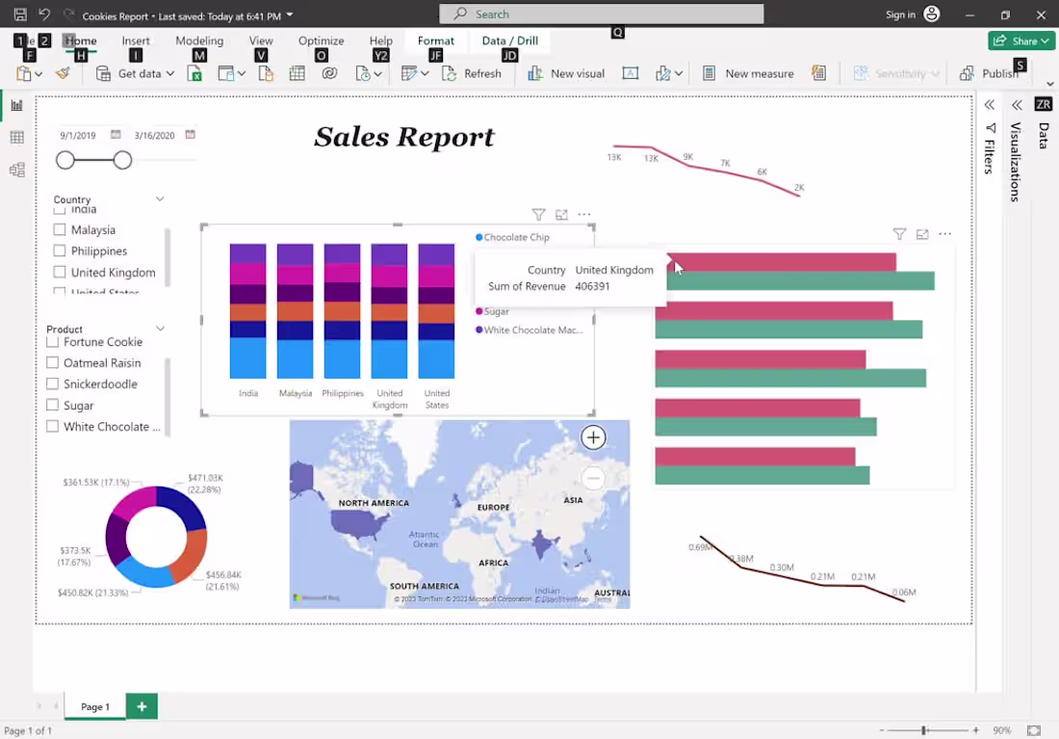Open the Get data dropdown arrow
This screenshot has width=1059, height=739.
click(170, 73)
